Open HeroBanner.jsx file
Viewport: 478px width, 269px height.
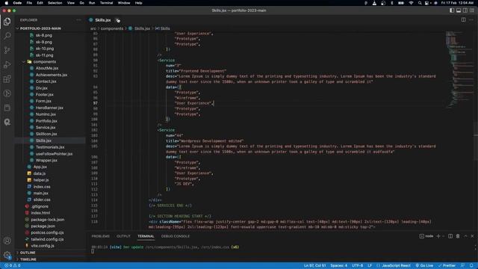[x=49, y=108]
